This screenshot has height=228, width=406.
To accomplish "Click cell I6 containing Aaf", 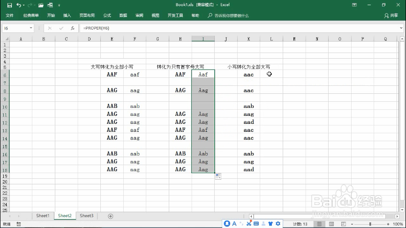I will pos(203,75).
